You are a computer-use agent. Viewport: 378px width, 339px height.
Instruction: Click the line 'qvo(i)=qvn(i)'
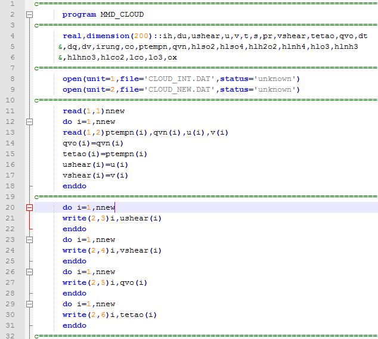93,143
